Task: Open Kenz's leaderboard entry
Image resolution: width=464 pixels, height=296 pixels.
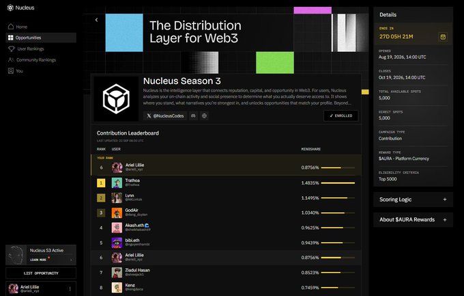Action: pyautogui.click(x=226, y=287)
